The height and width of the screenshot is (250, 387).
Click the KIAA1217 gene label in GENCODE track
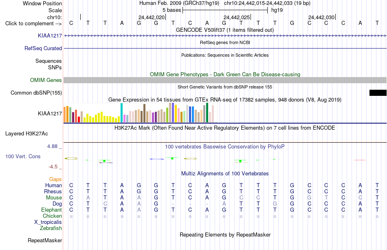50,36
